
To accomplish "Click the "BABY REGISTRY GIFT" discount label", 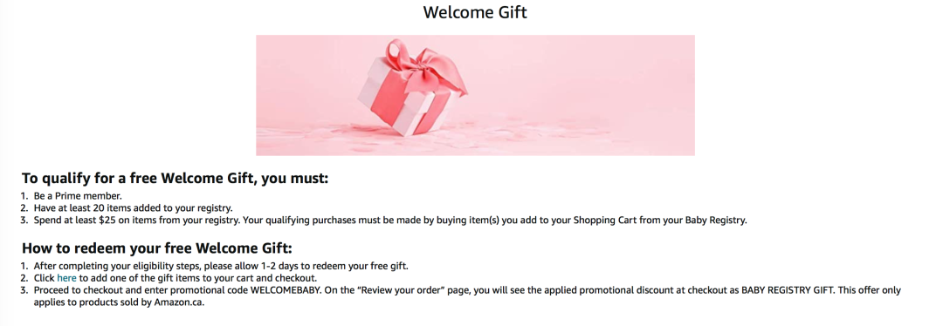I will 787,290.
